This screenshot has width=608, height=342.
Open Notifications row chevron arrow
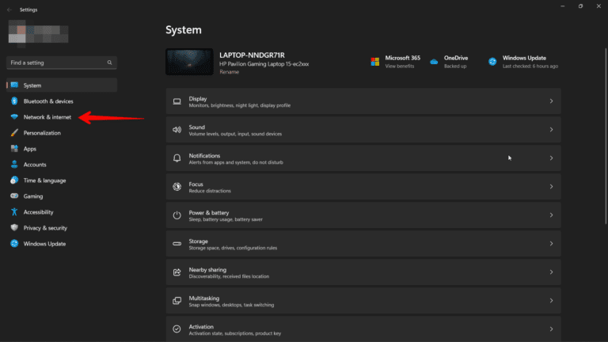(x=551, y=158)
